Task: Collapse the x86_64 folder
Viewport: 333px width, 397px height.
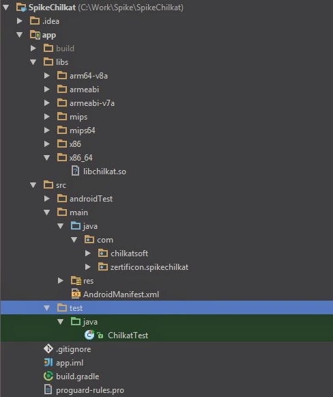Action: click(x=47, y=157)
